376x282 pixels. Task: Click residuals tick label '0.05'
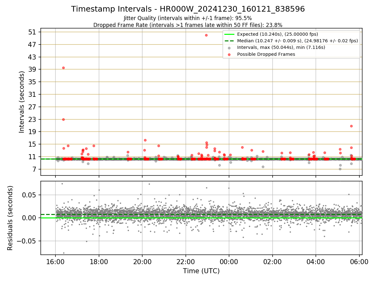pyautogui.click(x=29, y=195)
